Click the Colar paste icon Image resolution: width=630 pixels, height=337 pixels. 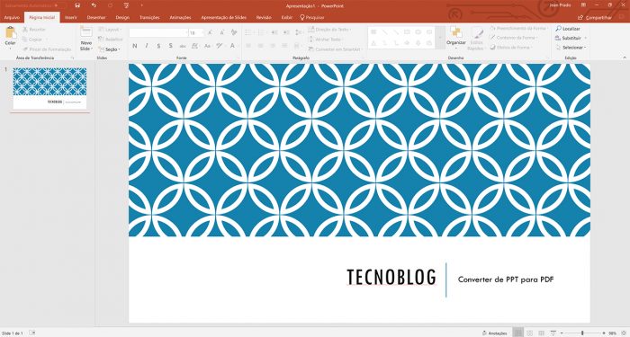pyautogui.click(x=11, y=32)
